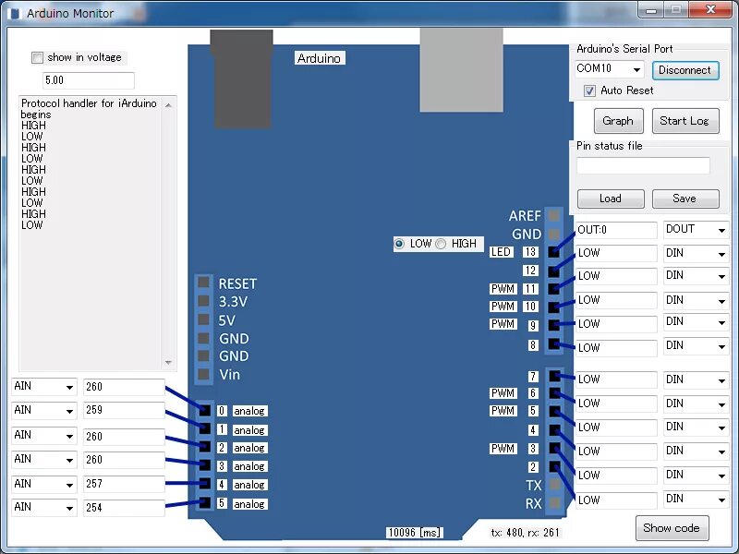Click analog pin 5 connector square
Image resolution: width=739 pixels, height=554 pixels.
(x=204, y=502)
